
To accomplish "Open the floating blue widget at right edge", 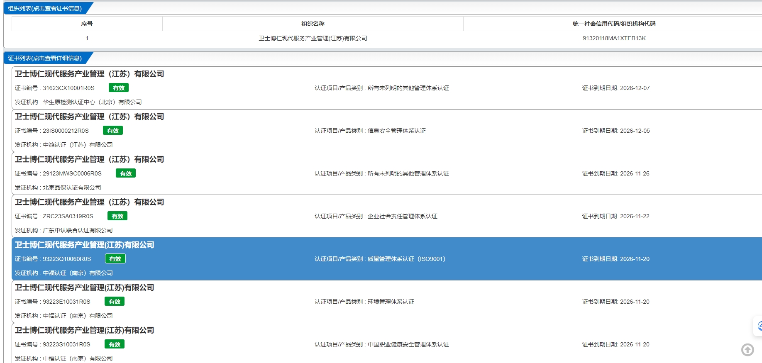I will 758,326.
